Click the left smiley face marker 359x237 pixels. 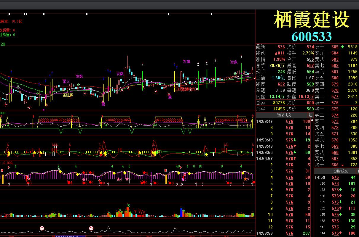coord(42,228)
